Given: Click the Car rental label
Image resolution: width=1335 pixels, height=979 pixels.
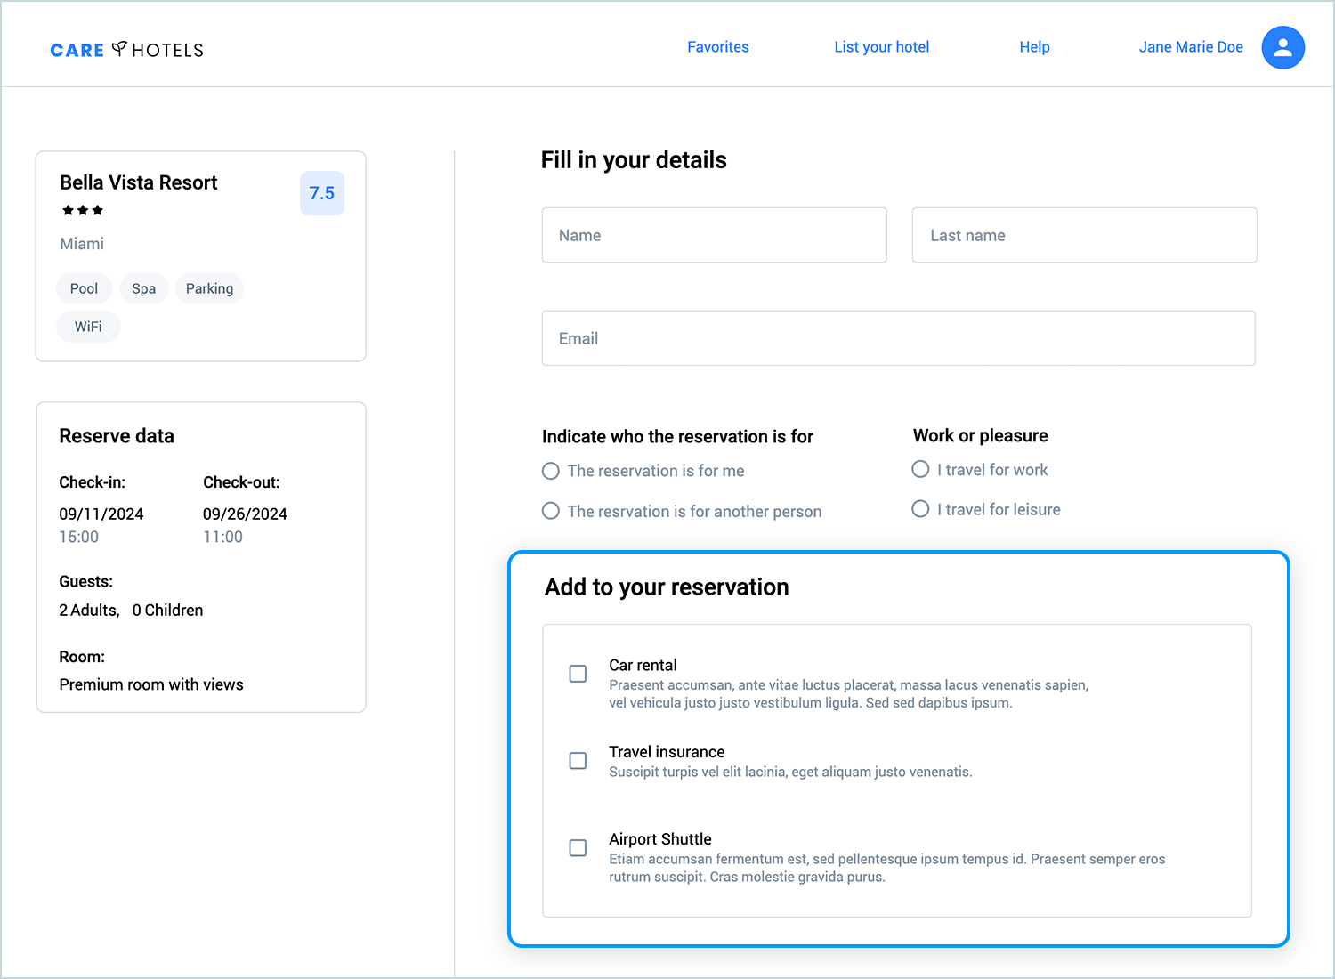Looking at the screenshot, I should click(x=643, y=665).
